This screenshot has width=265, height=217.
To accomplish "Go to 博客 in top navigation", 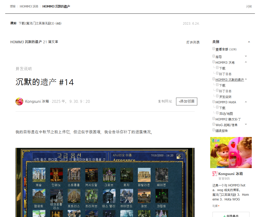I will point(13,6).
